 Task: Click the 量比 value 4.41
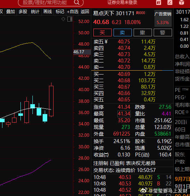(x=166, y=114)
